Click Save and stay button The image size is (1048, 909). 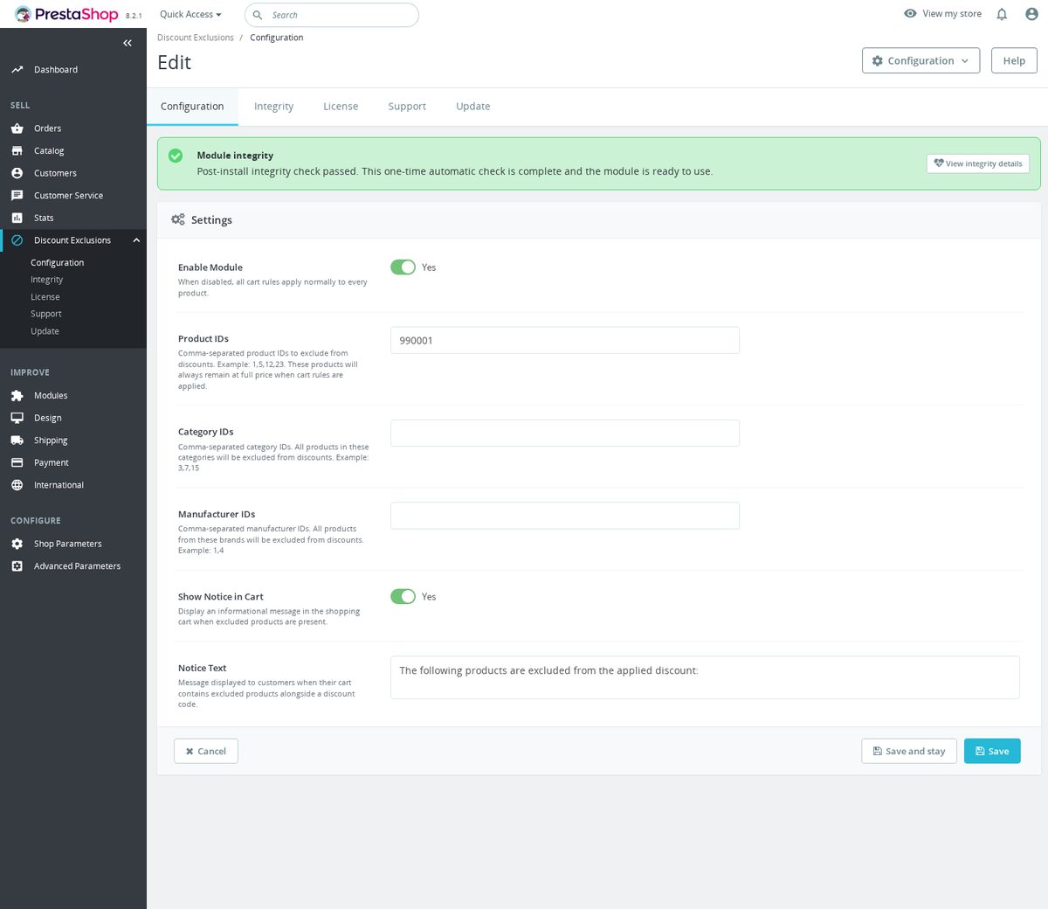pyautogui.click(x=909, y=751)
